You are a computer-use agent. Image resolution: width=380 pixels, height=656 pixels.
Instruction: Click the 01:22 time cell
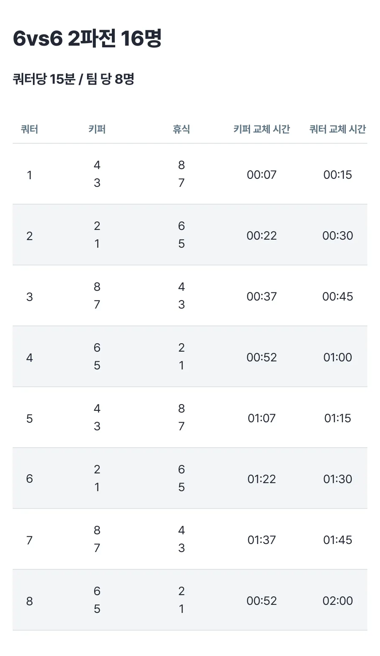click(x=262, y=479)
